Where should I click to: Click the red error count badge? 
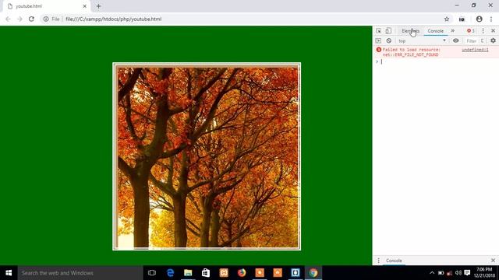pos(471,31)
